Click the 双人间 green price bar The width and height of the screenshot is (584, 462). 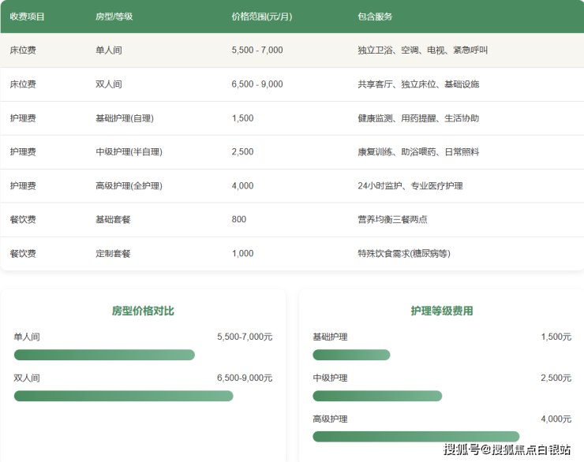tap(123, 396)
